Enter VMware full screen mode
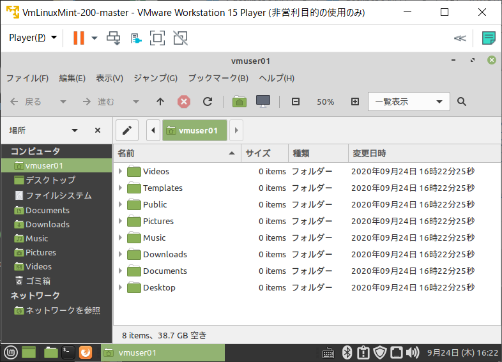This screenshot has width=502, height=362. [x=157, y=38]
